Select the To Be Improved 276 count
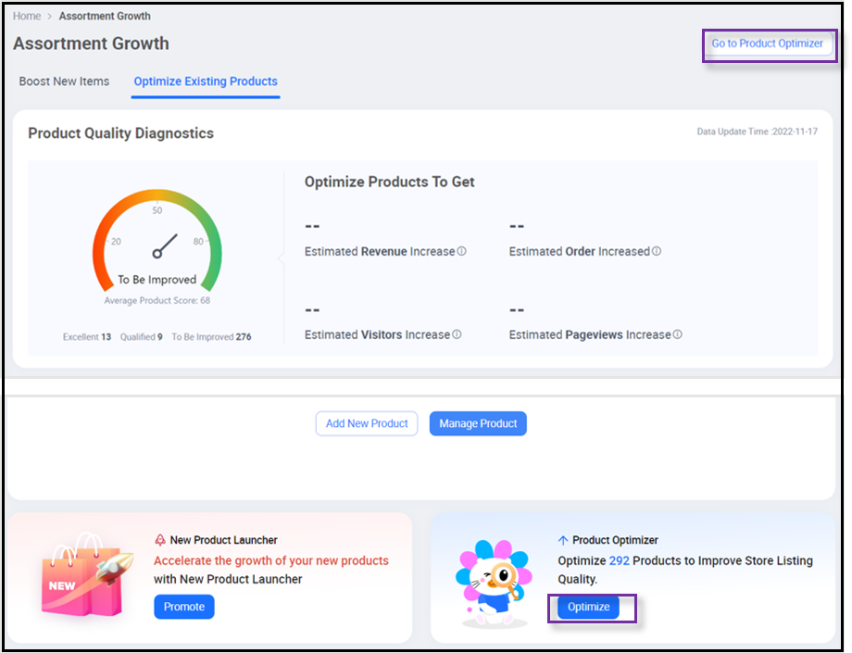The width and height of the screenshot is (852, 653). tap(211, 336)
